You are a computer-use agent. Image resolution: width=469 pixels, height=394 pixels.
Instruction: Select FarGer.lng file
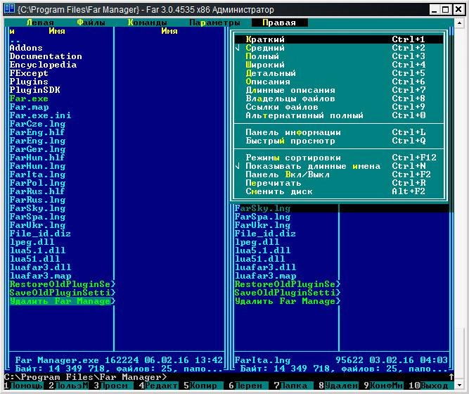point(37,149)
